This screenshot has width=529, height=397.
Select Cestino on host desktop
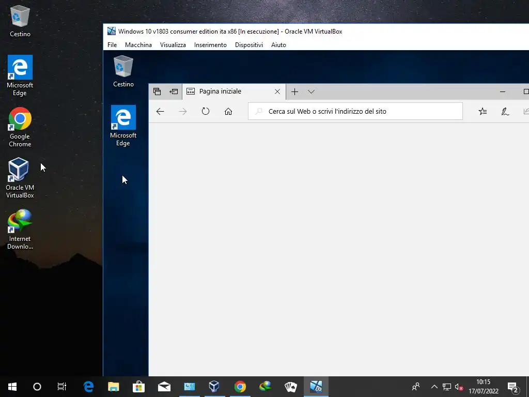coord(20,21)
